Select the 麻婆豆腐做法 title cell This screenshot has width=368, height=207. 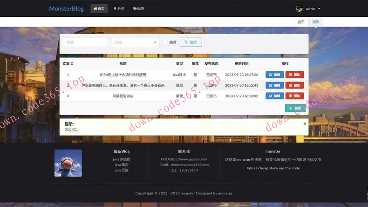point(123,96)
